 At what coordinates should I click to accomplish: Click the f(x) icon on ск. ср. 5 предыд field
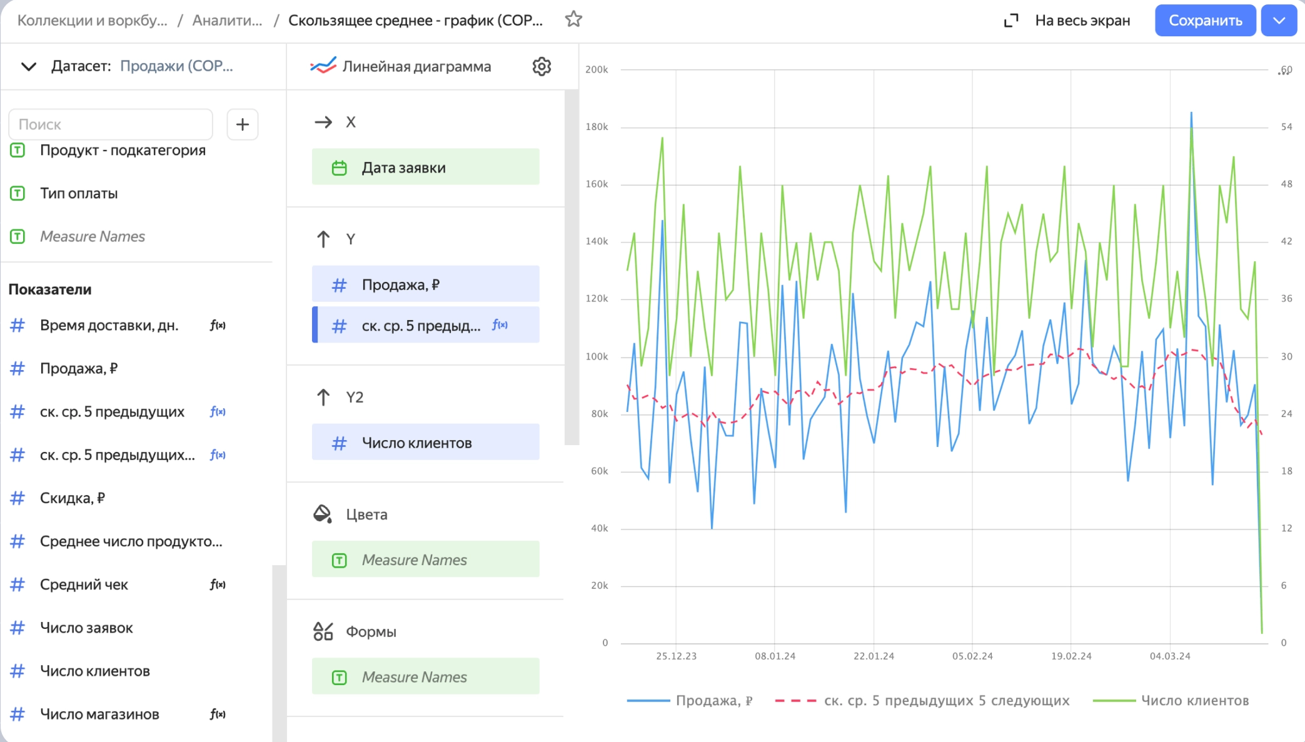pyautogui.click(x=500, y=325)
